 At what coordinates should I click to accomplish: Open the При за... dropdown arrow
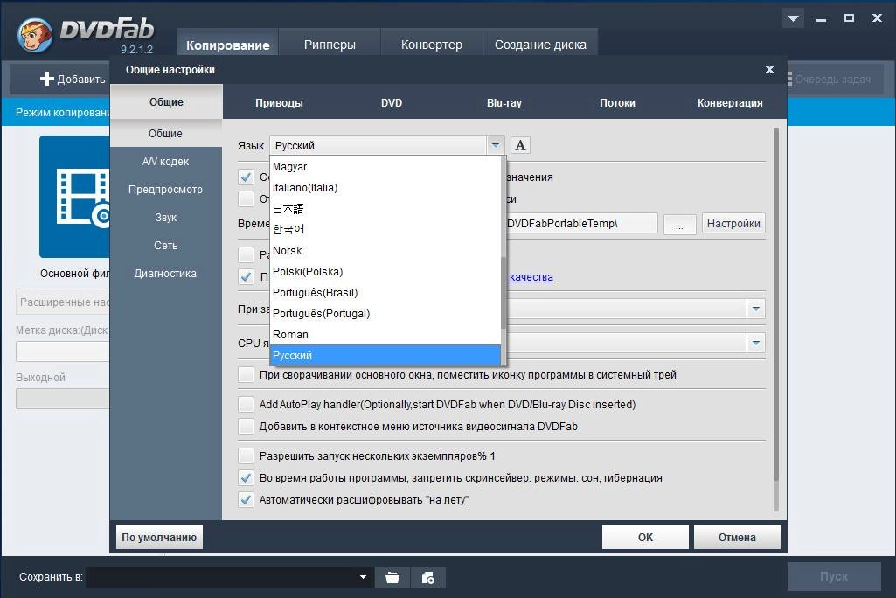(x=756, y=309)
